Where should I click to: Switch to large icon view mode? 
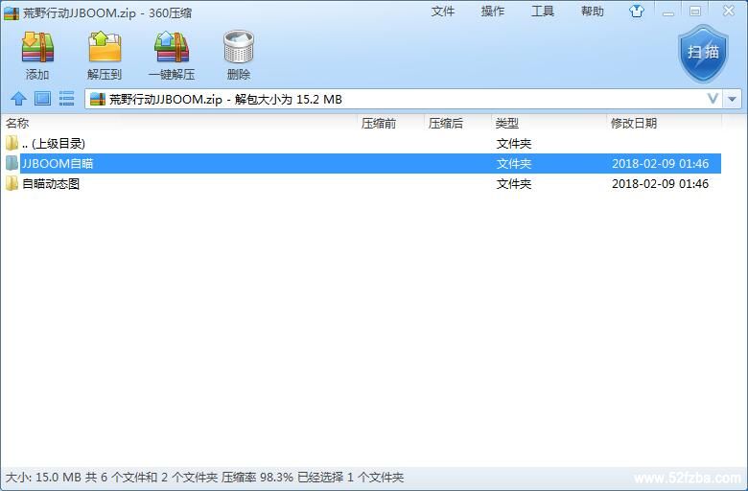42,99
